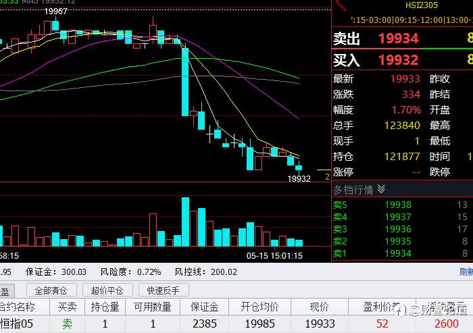Click the 开仓均价 cell 19985
The image size is (473, 333).
[259, 324]
